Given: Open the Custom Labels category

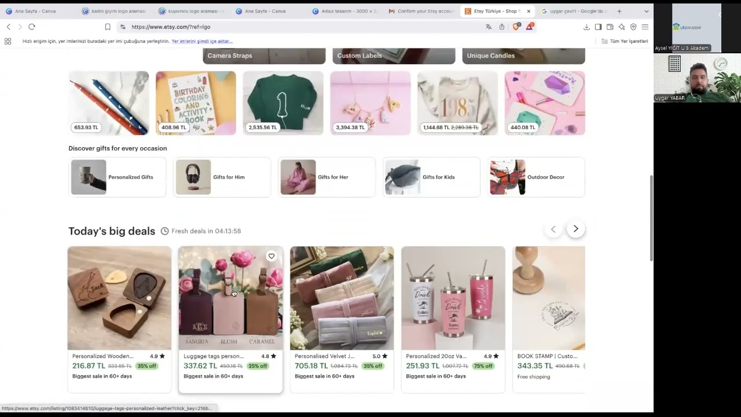Looking at the screenshot, I should [x=394, y=56].
